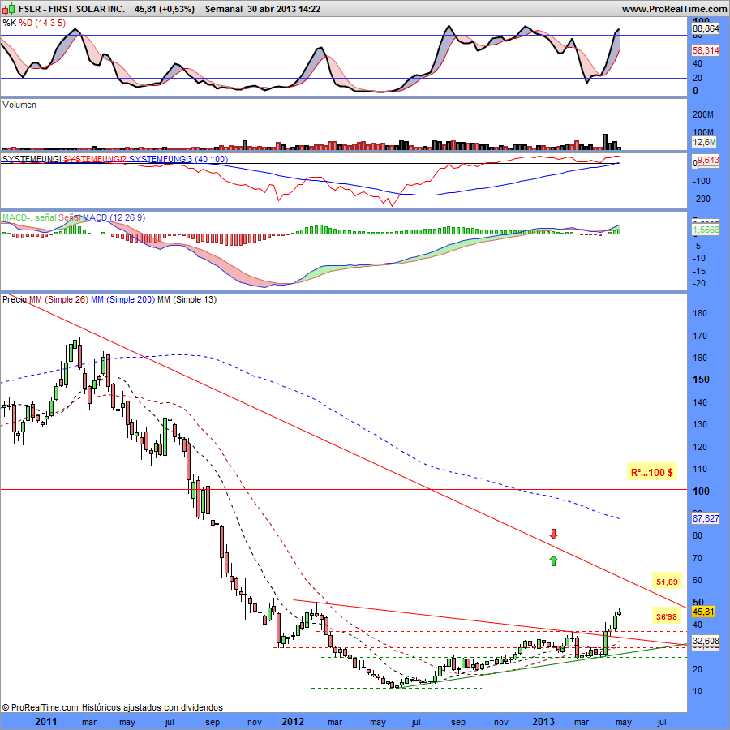The height and width of the screenshot is (730, 730).
Task: Click the '12,6M' volume value tag
Action: click(x=704, y=142)
